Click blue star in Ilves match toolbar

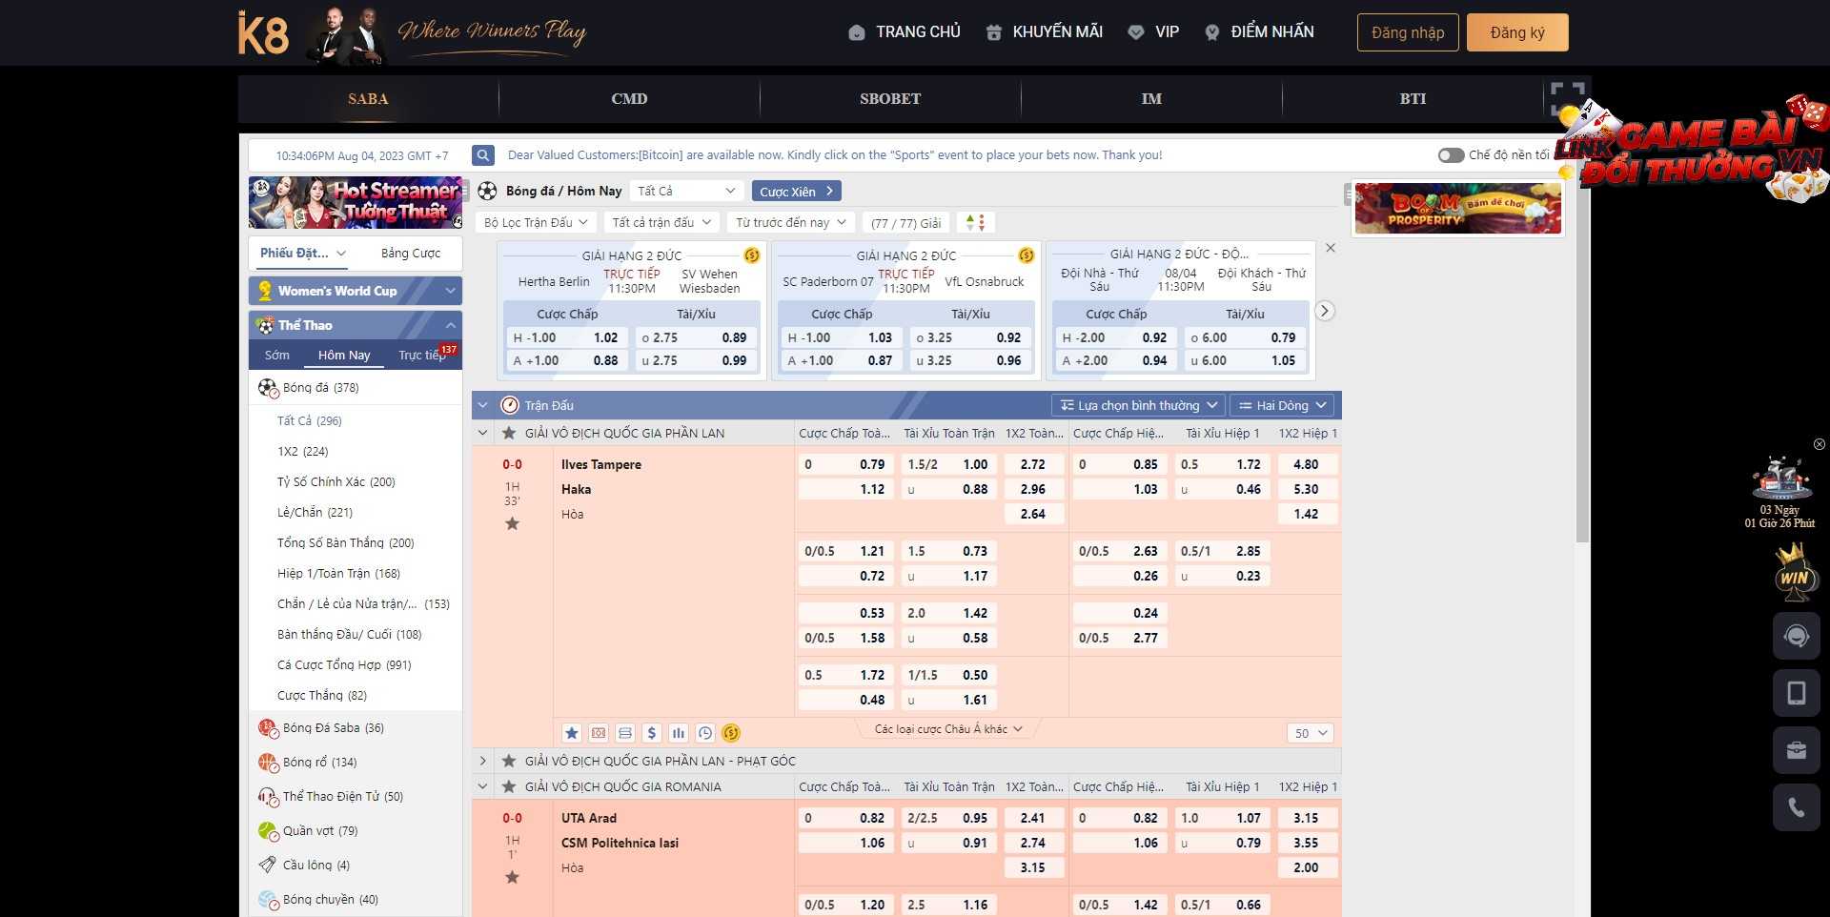point(572,733)
